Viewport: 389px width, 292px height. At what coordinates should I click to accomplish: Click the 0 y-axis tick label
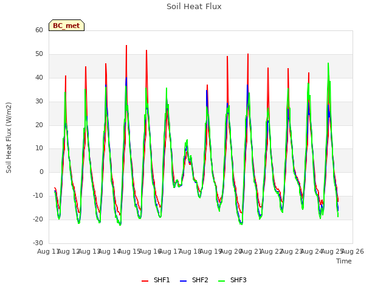pyautogui.click(x=41, y=172)
